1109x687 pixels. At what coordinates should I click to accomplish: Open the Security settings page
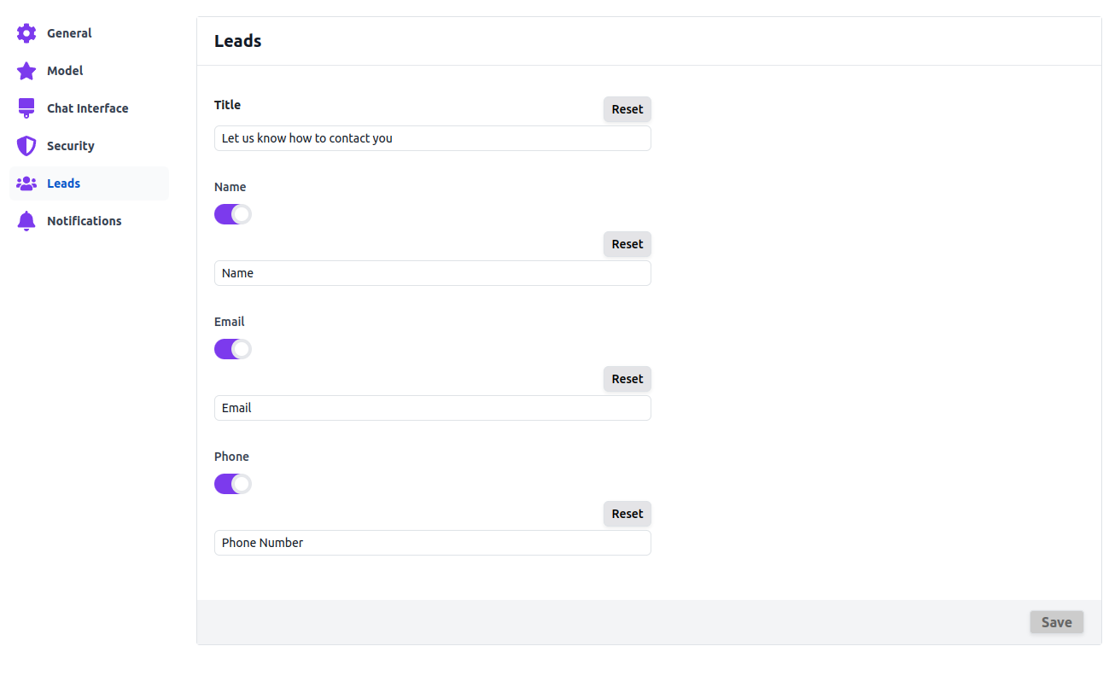pyautogui.click(x=70, y=146)
